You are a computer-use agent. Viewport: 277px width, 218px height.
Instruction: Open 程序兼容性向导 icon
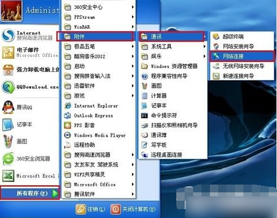(144, 76)
